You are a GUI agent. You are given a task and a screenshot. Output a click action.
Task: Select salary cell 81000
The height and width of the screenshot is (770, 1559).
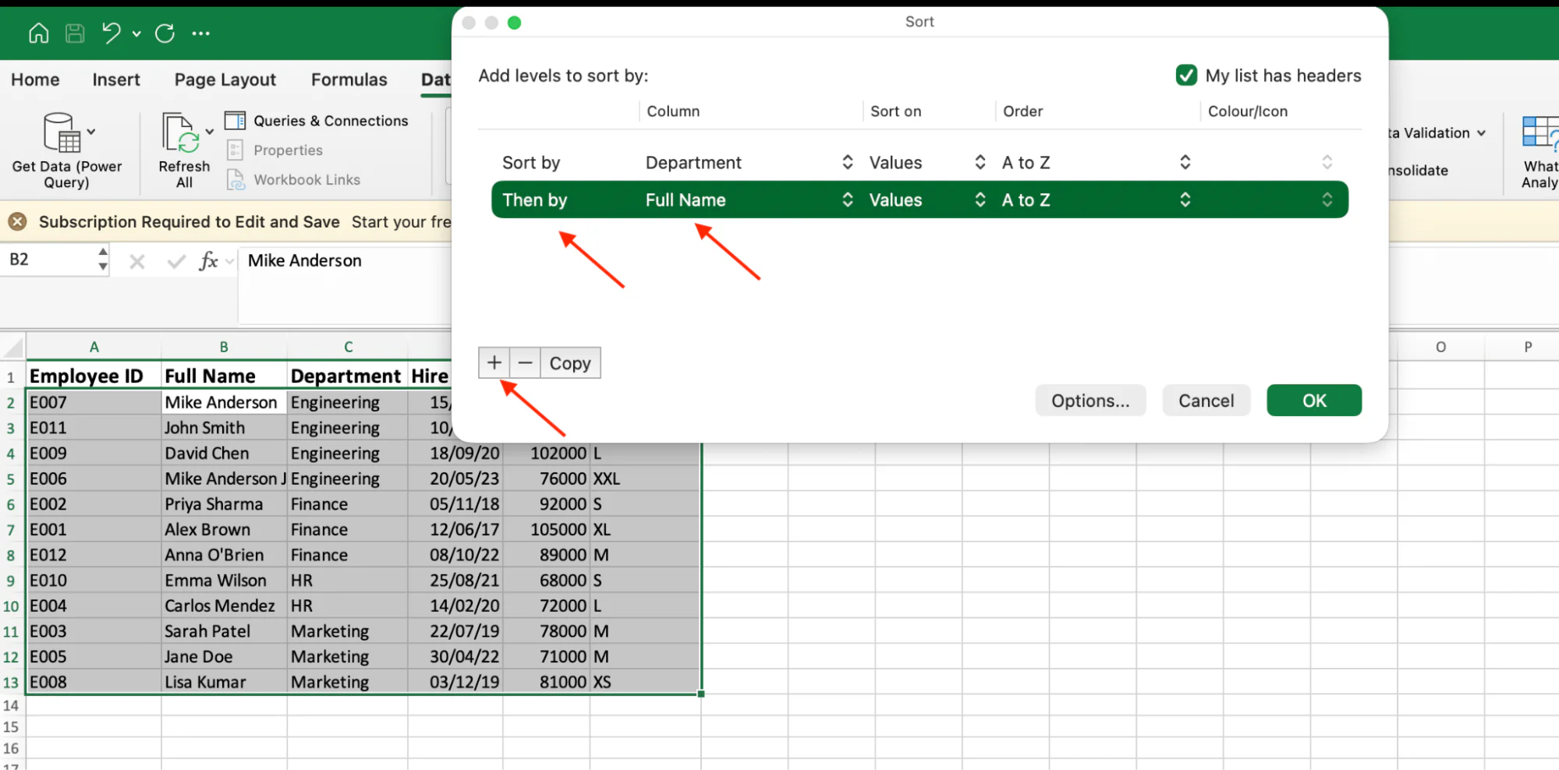point(546,682)
